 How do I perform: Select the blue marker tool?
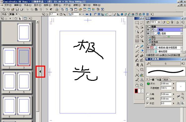click(x=142, y=46)
